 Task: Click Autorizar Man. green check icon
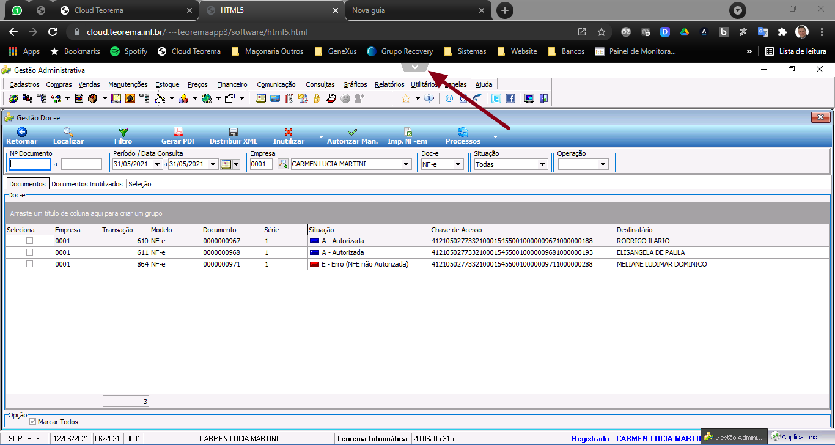pyautogui.click(x=352, y=131)
